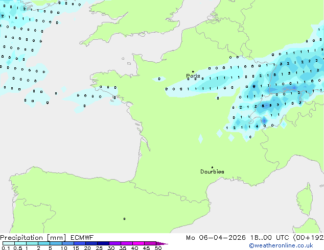This screenshot has width=324, height=250.
Task: Click the Dourbies location dot marker
Action: pyautogui.click(x=212, y=167)
